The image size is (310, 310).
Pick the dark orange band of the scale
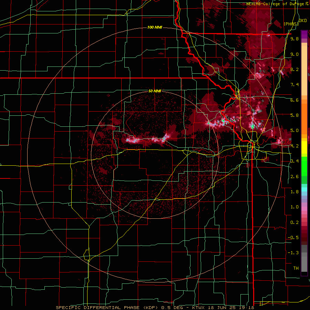pyautogui.click(x=304, y=119)
